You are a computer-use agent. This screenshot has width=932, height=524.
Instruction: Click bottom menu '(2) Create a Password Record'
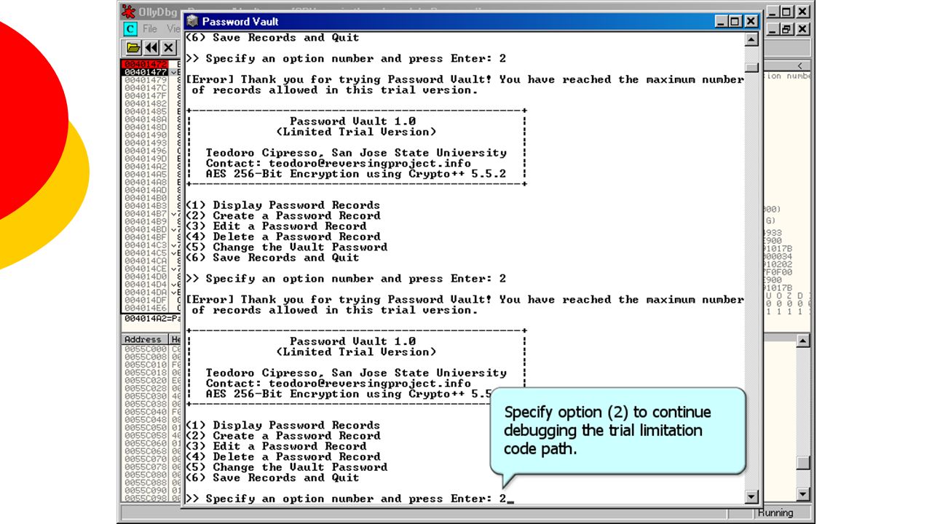(283, 436)
